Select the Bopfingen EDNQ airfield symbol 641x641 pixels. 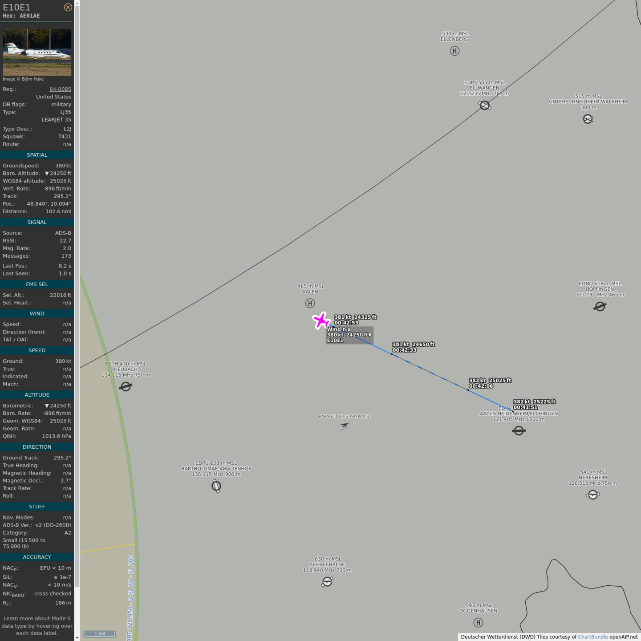pos(600,307)
